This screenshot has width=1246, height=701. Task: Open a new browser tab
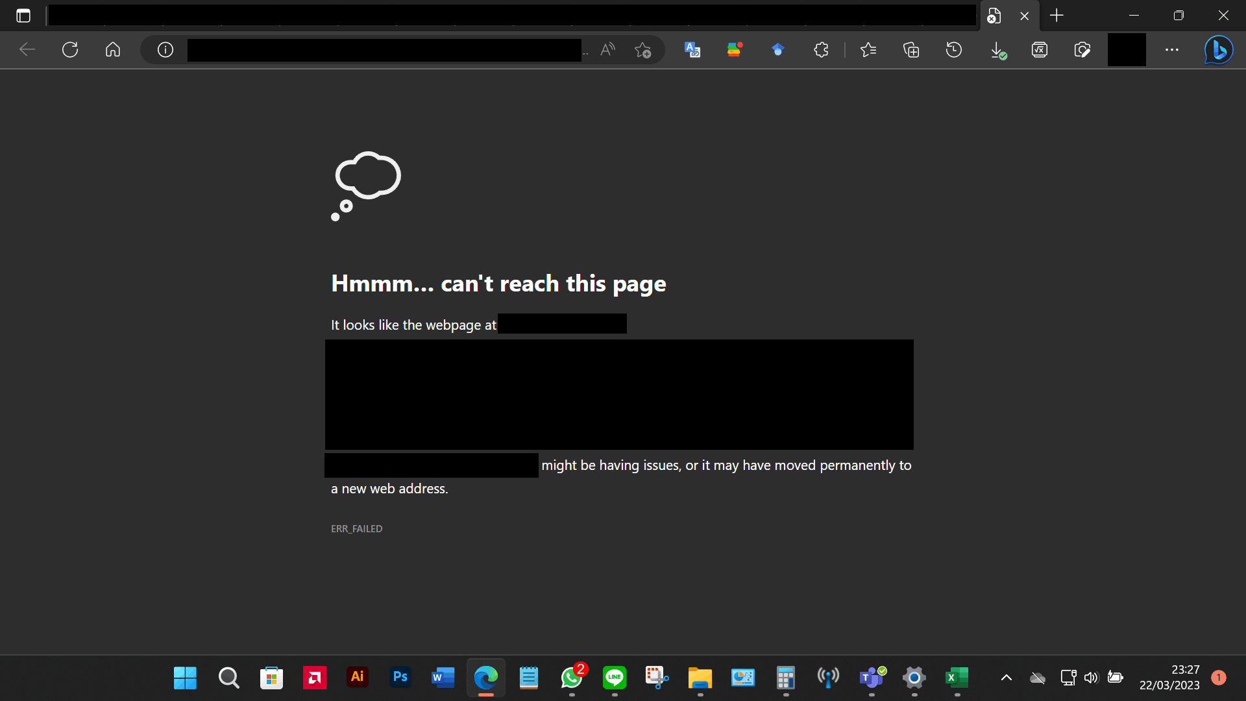1057,15
